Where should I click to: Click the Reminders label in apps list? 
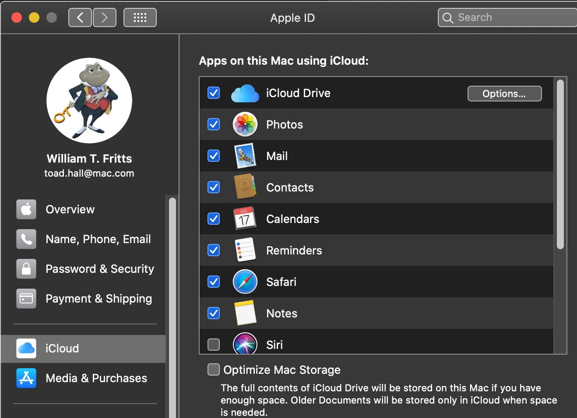tap(294, 251)
